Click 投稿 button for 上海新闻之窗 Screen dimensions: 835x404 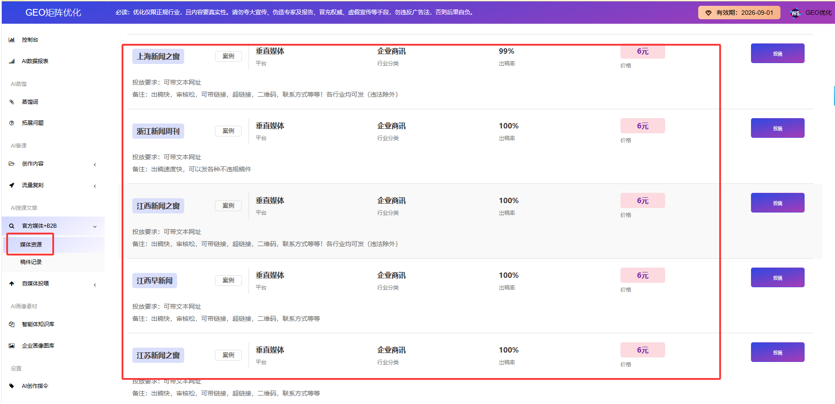777,53
